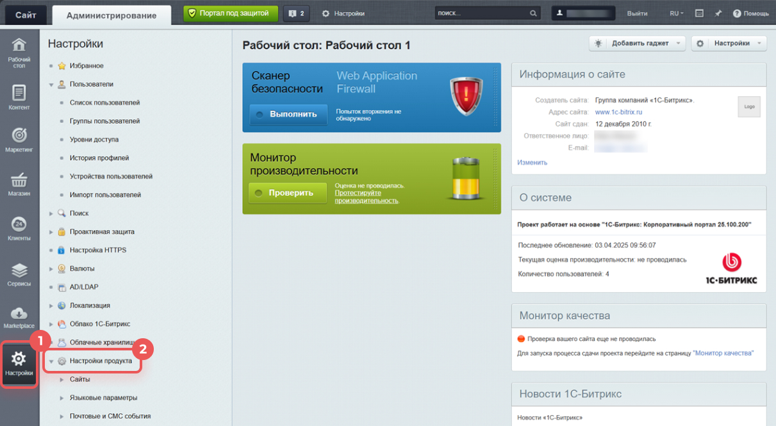Open the Контент sidebar section

pyautogui.click(x=19, y=97)
